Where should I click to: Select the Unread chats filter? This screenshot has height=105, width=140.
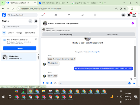pyautogui.click(x=11, y=33)
